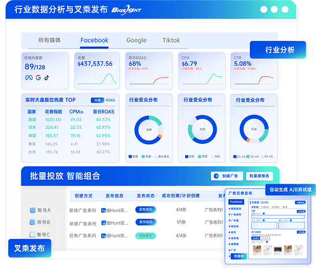Click the 韩国 row country cell
This screenshot has width=316, height=268.
click(x=32, y=136)
